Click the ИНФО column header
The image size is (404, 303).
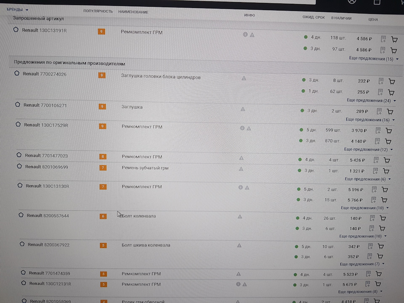coord(250,15)
